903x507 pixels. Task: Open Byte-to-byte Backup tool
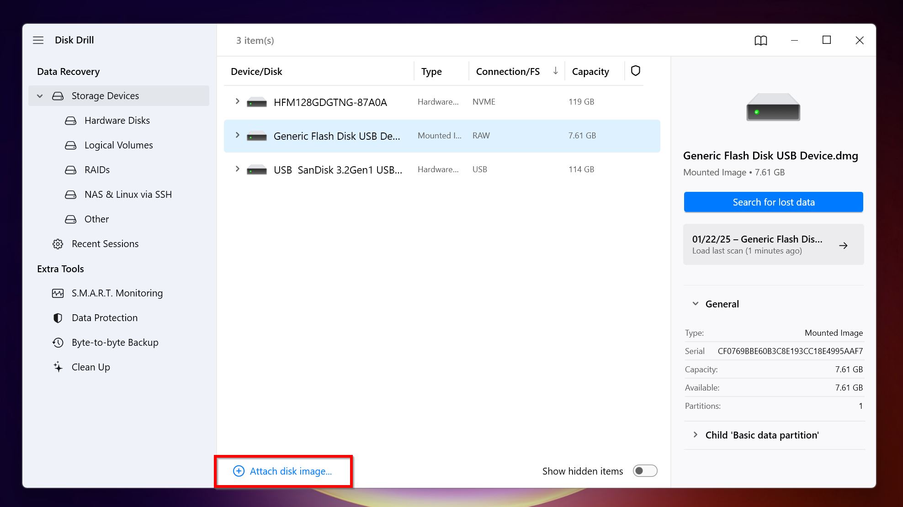115,343
